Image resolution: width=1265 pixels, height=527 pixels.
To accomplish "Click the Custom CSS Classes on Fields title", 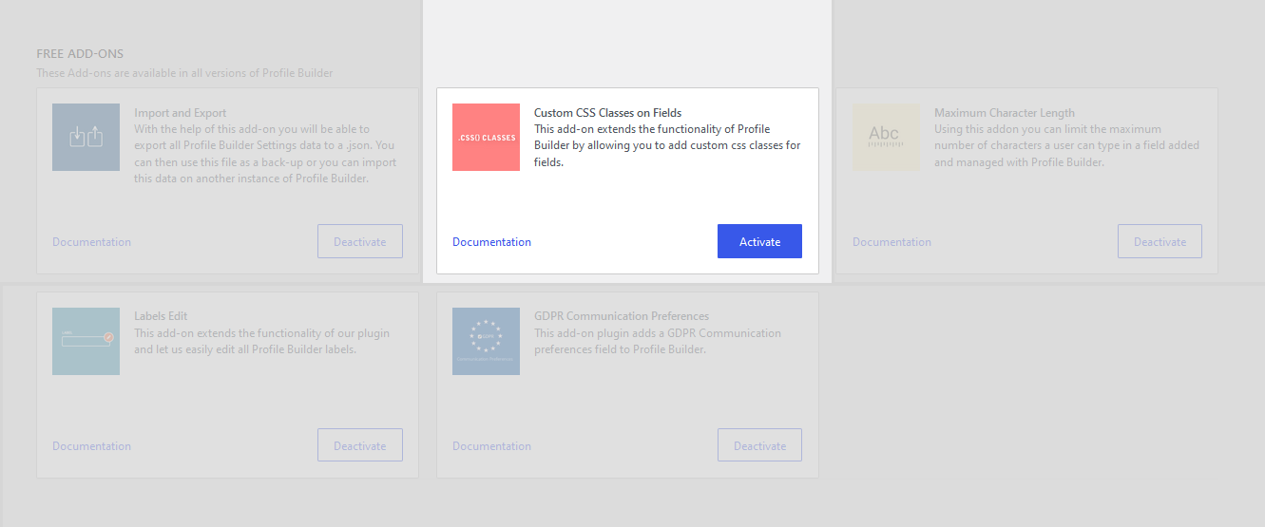I will coord(607,113).
